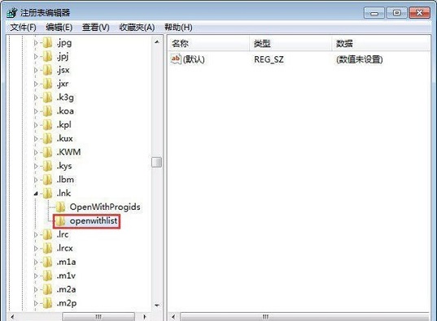Click the tree vertical scrollbar thumb
Viewport: 437px width, 321px height.
[156, 163]
